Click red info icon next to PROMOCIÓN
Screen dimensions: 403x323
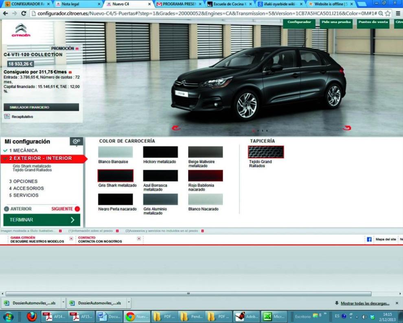(x=77, y=49)
